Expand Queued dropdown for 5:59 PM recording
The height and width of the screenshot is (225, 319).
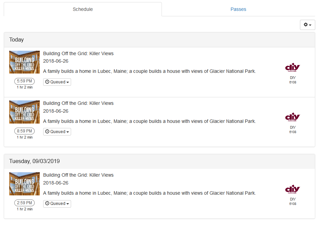pyautogui.click(x=57, y=82)
